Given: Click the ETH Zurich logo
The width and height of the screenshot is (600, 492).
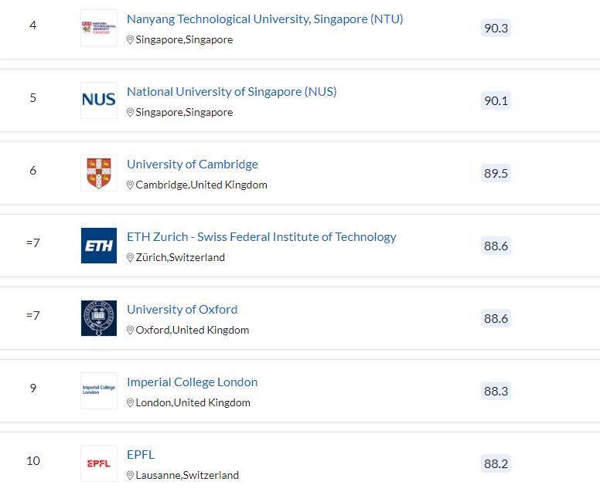Looking at the screenshot, I should pyautogui.click(x=99, y=246).
